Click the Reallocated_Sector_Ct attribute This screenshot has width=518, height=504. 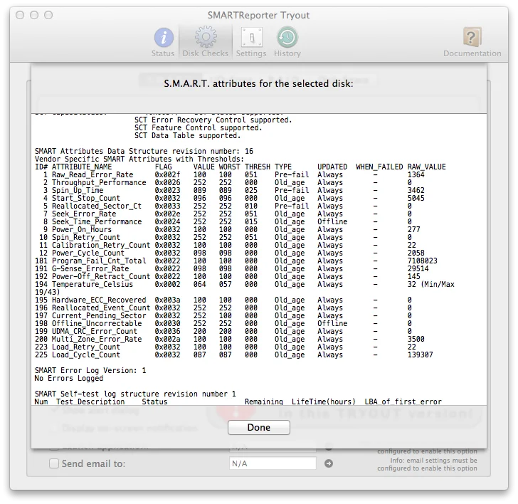pos(97,206)
